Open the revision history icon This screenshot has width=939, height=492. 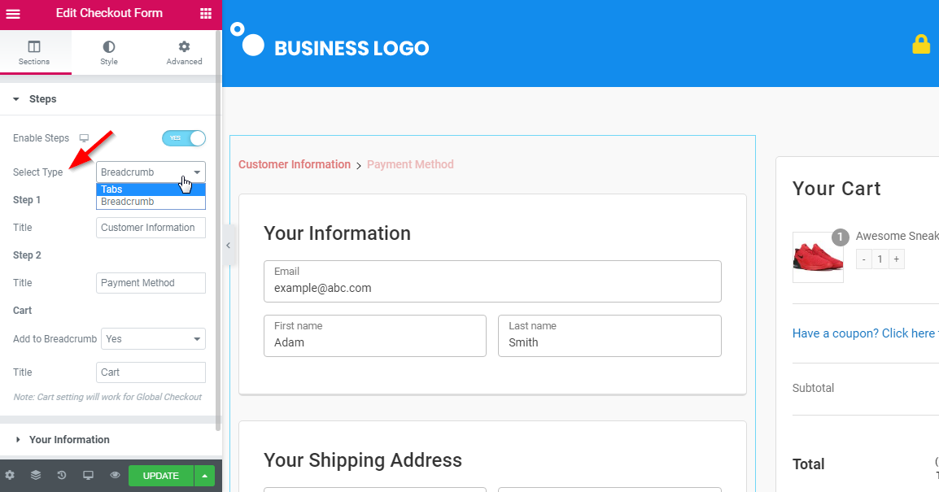[62, 475]
